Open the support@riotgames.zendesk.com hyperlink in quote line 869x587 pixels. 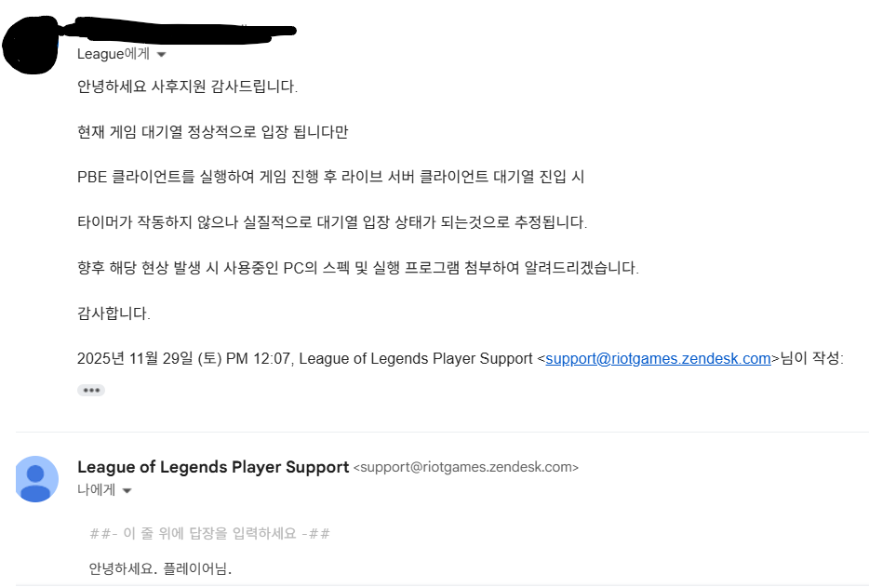point(658,359)
